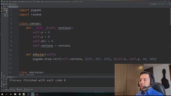Screen dimensions: 171x96
Task: Open the recording app with orange dot icon
Action: [37, 94]
